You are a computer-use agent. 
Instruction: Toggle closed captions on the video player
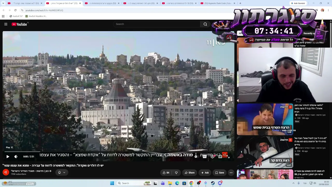point(205,157)
